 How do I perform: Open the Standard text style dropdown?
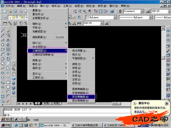click(142, 11)
